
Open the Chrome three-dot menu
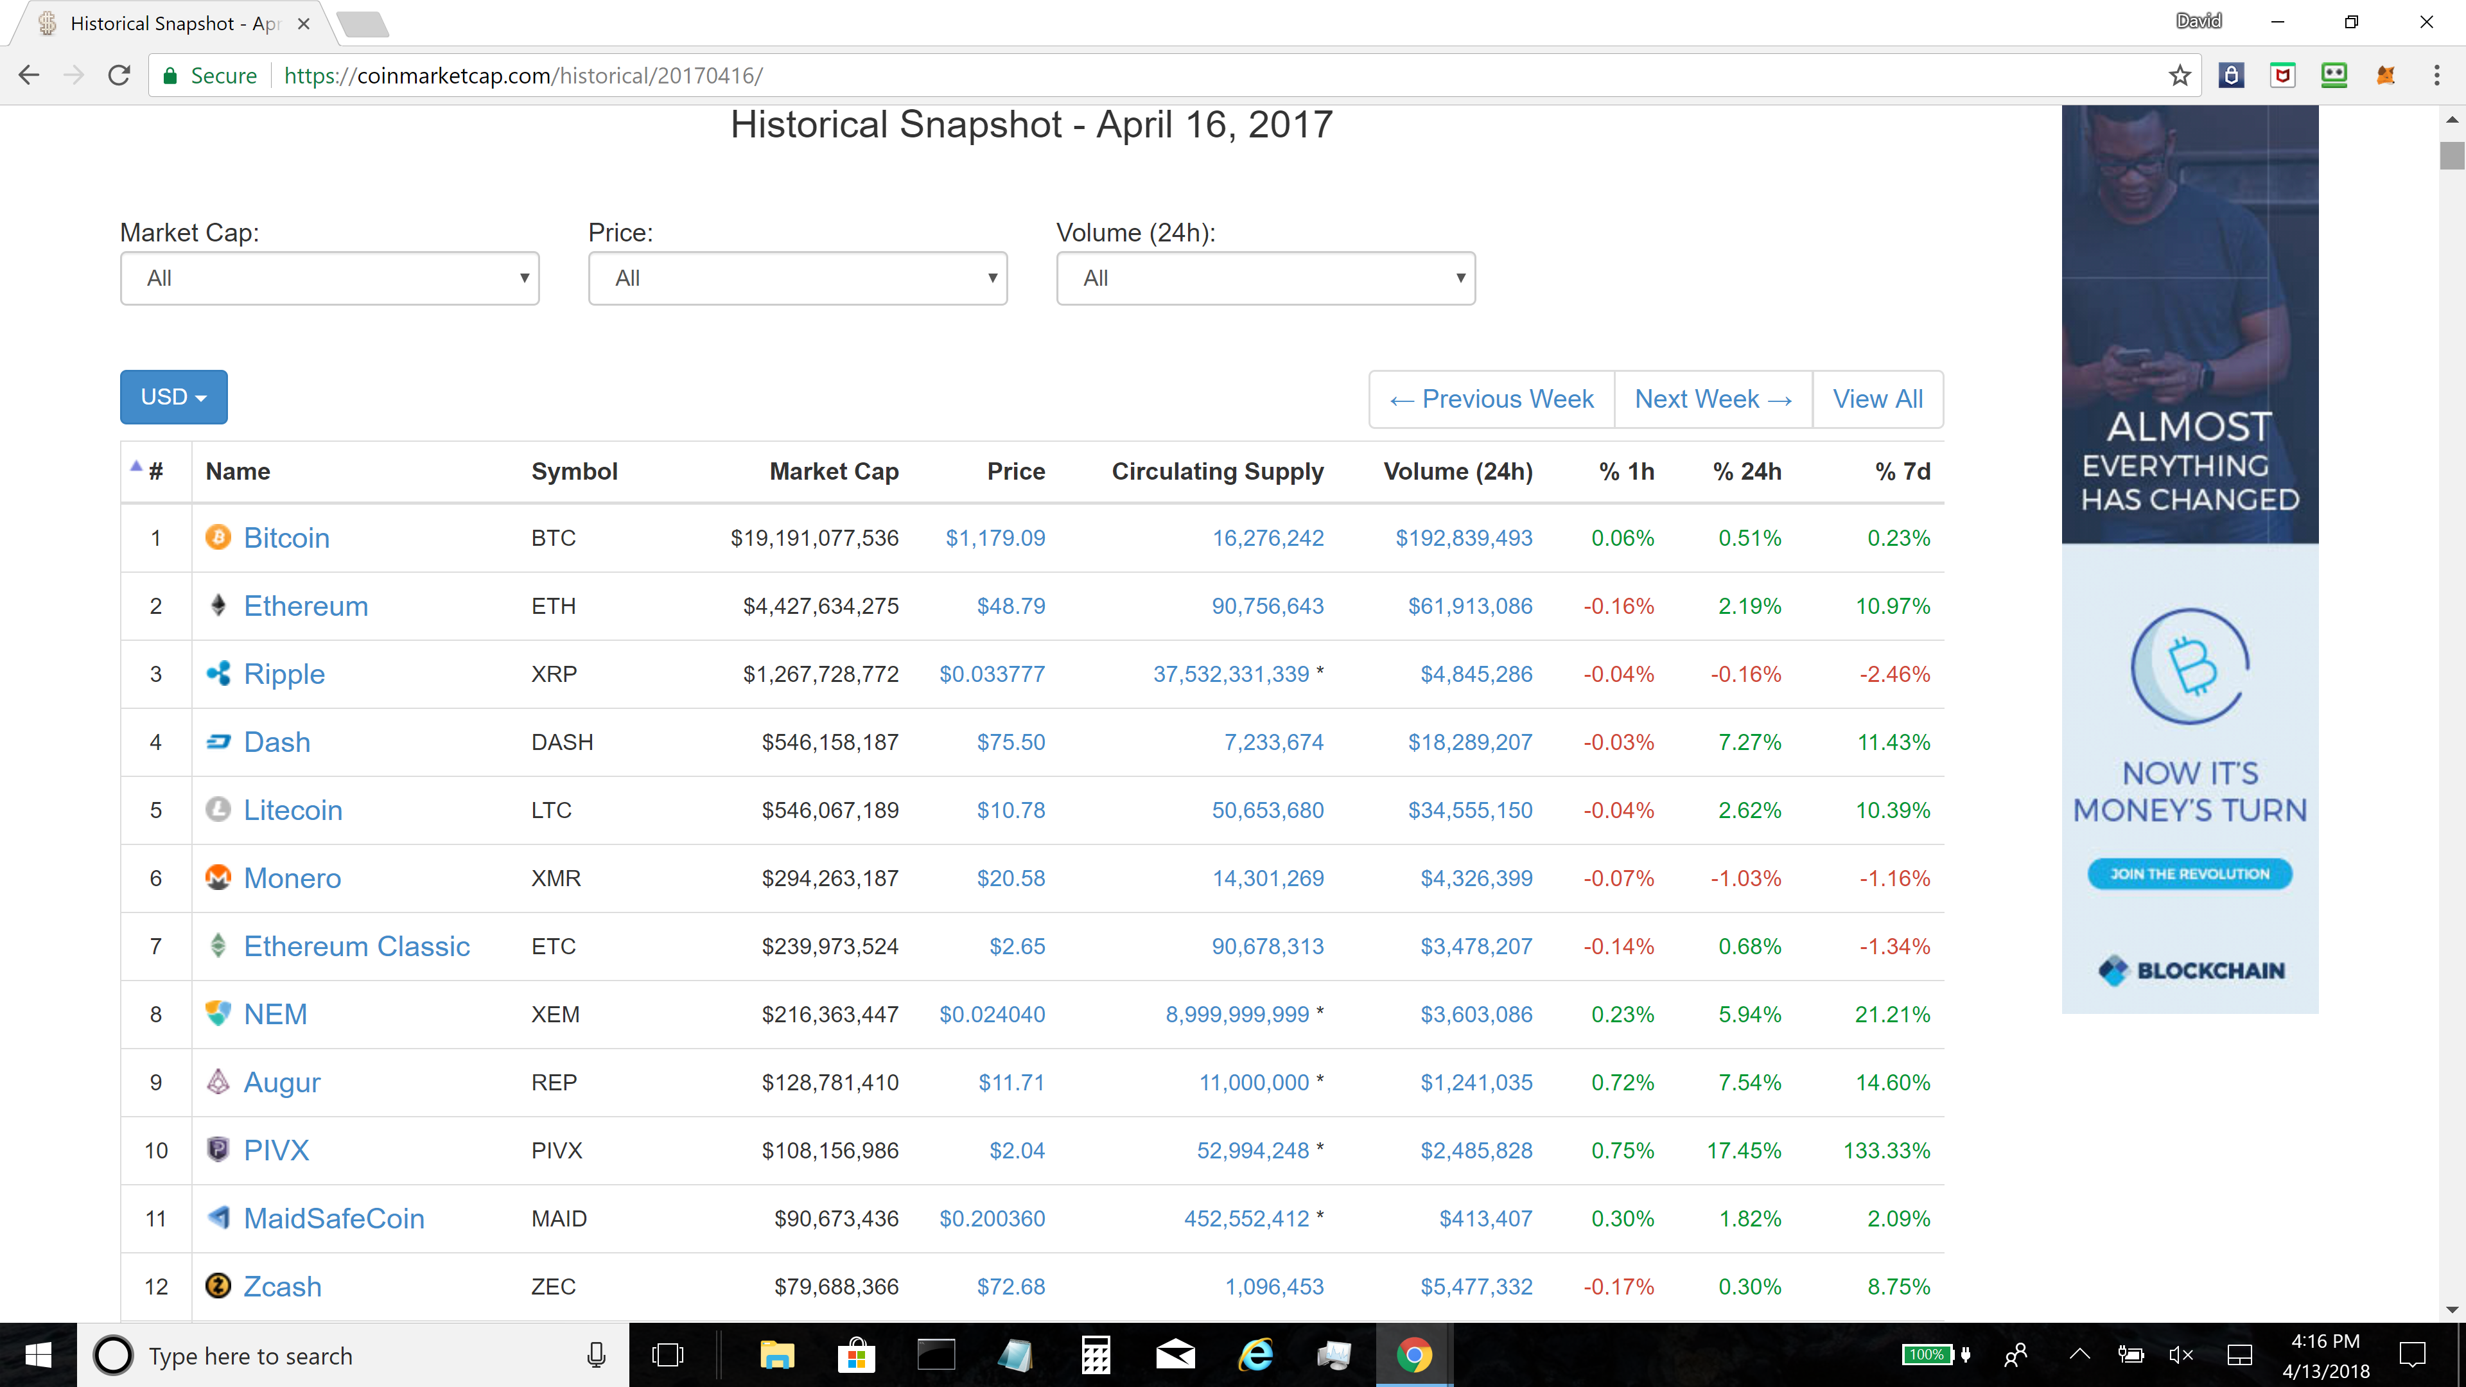(2436, 76)
